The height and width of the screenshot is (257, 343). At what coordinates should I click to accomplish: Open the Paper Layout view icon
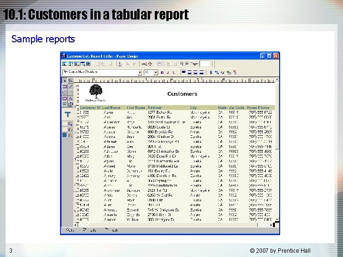(77, 64)
